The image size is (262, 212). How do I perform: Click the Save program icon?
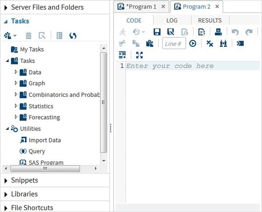(157, 32)
